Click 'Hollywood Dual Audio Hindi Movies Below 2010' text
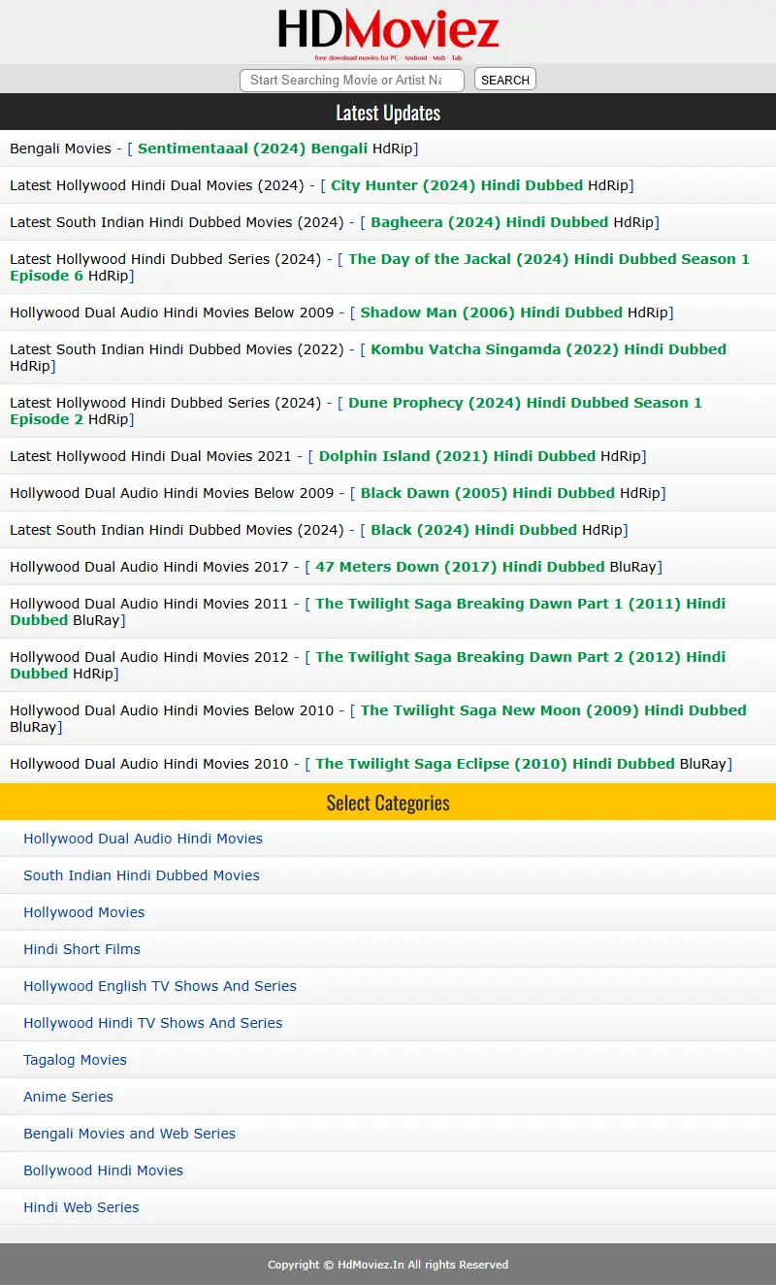Image resolution: width=776 pixels, height=1285 pixels. pyautogui.click(x=172, y=710)
